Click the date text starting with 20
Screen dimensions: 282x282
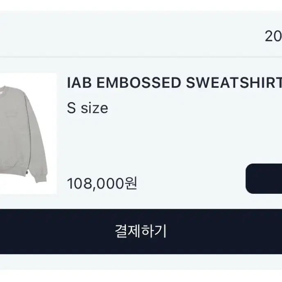tap(273, 36)
